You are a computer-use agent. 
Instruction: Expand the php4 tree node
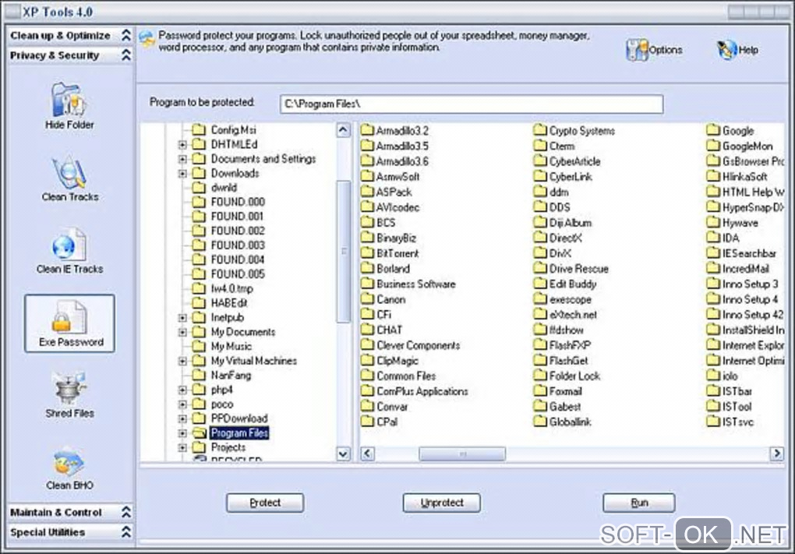(x=182, y=390)
